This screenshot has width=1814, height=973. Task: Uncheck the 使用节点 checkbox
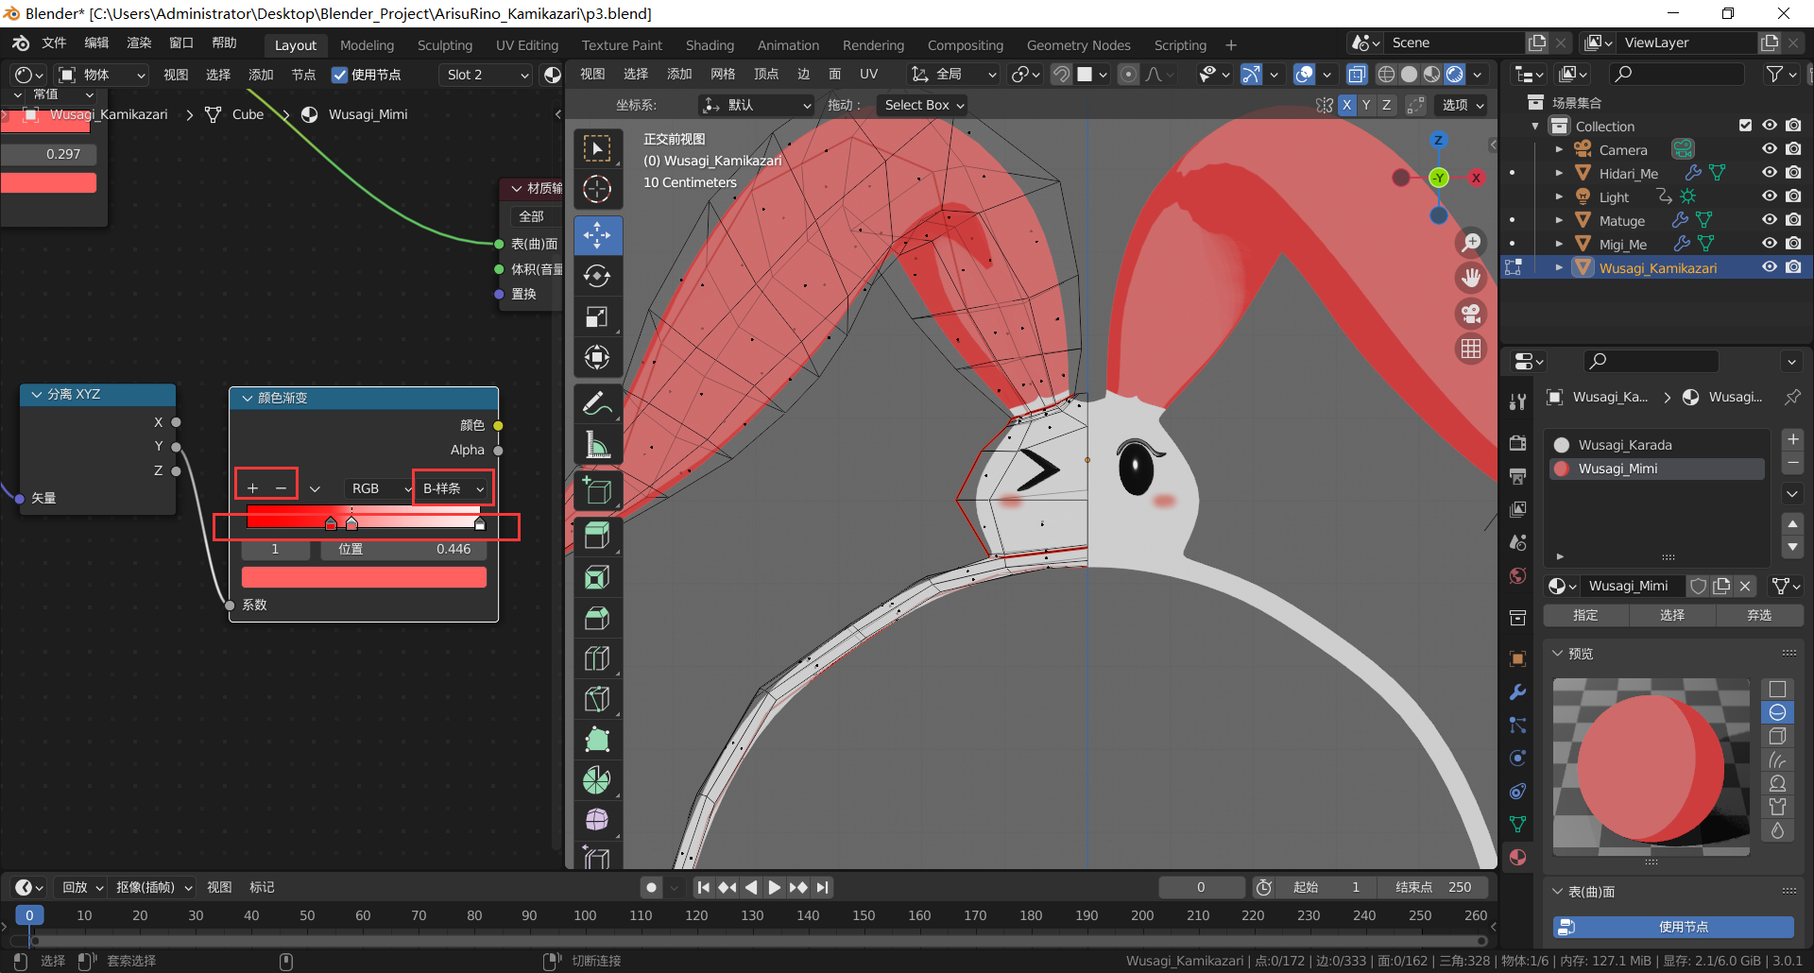tap(340, 75)
